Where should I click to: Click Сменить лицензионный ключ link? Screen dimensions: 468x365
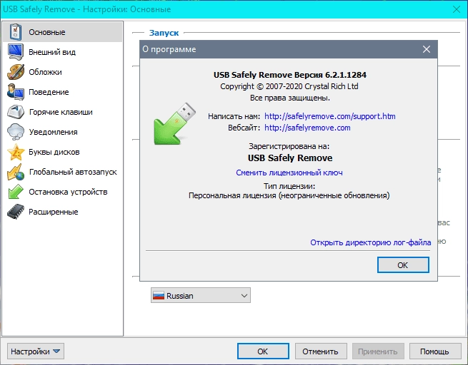(289, 173)
